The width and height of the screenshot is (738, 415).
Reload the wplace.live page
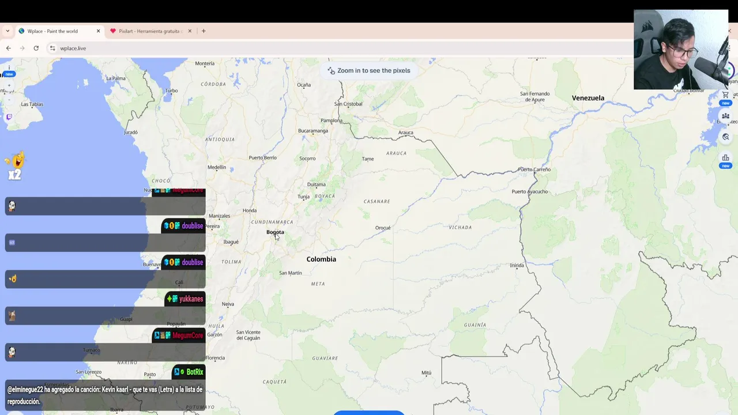coord(36,48)
